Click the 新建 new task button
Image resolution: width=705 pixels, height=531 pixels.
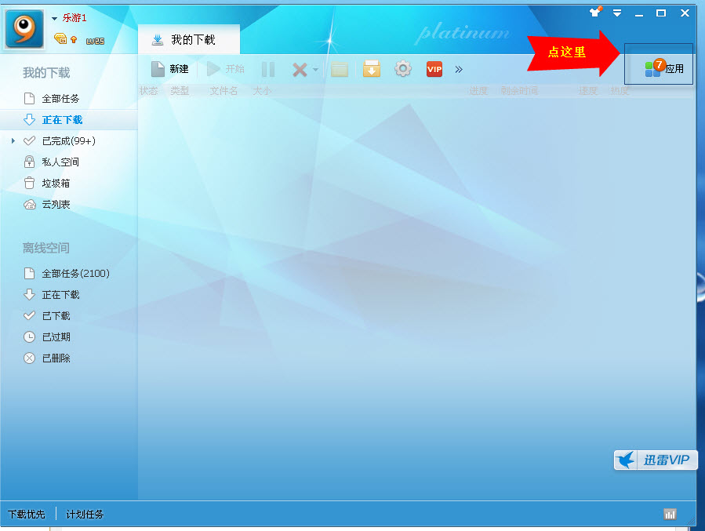point(169,69)
